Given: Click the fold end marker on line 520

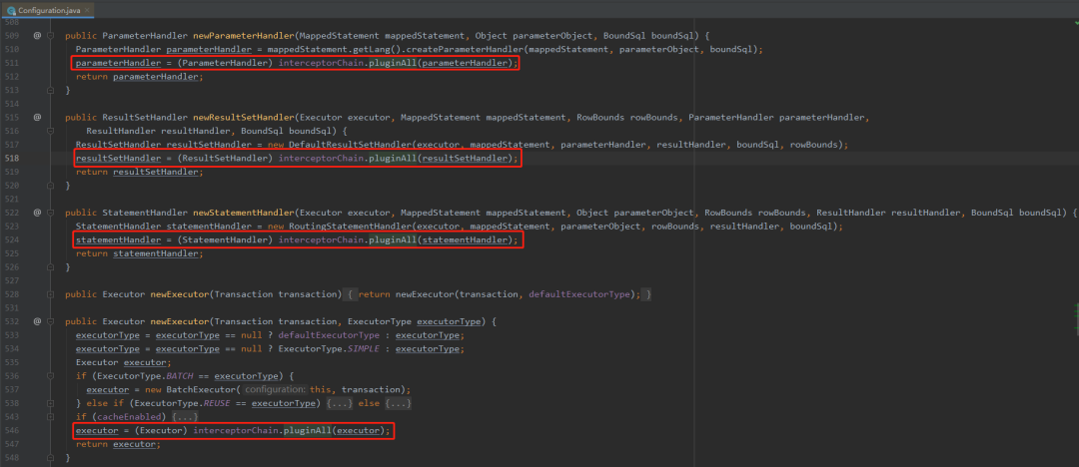Looking at the screenshot, I should click(51, 186).
